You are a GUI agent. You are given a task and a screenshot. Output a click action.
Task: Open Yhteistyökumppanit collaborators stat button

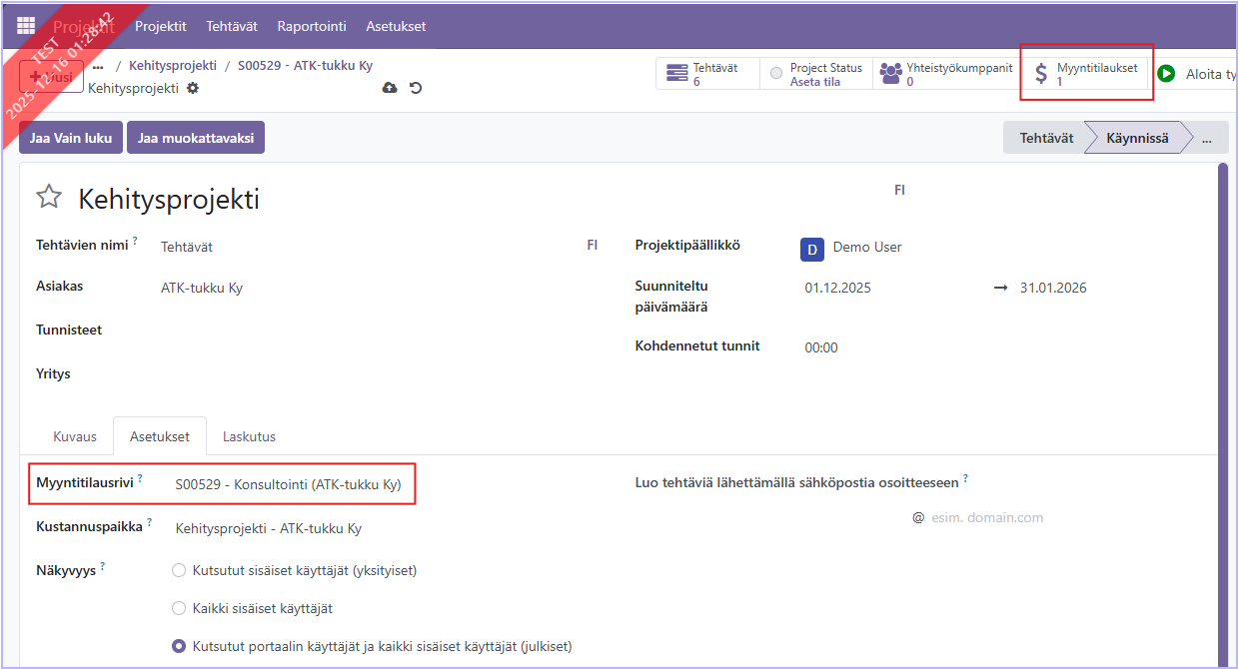click(x=945, y=74)
